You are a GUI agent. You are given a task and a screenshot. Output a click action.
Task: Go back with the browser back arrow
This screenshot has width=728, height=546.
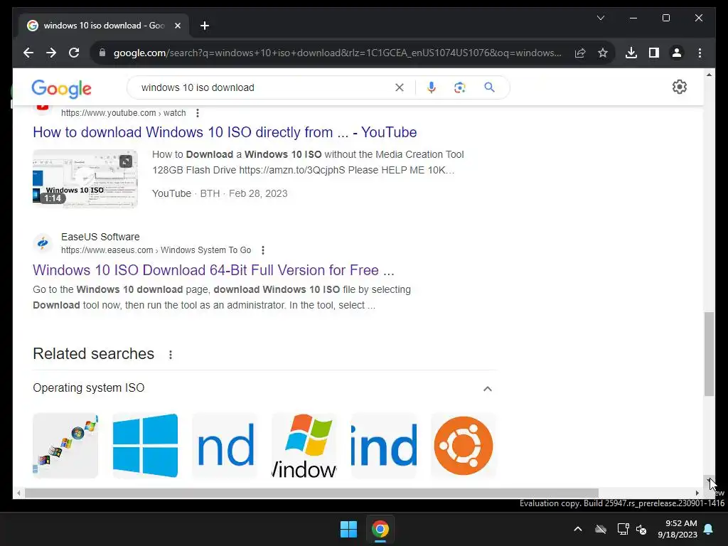(x=28, y=53)
